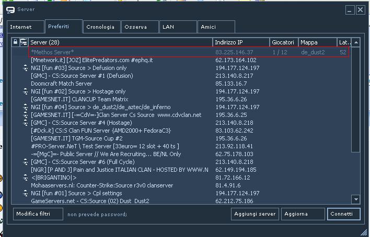
Task: Sort servers by Giocatori column
Action: pos(284,42)
